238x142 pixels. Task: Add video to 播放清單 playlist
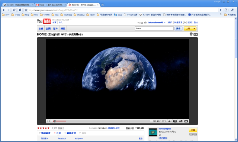(70, 133)
